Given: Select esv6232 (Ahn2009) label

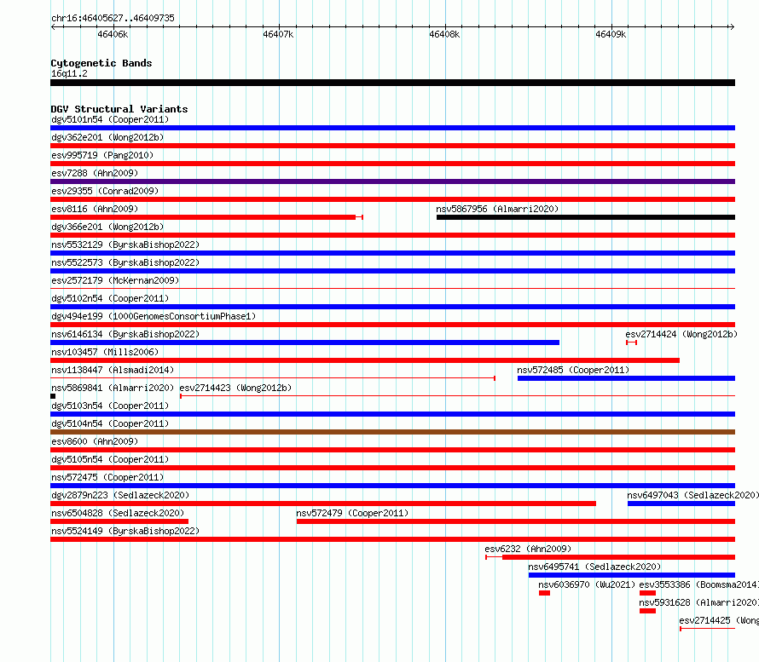Looking at the screenshot, I should coord(528,549).
